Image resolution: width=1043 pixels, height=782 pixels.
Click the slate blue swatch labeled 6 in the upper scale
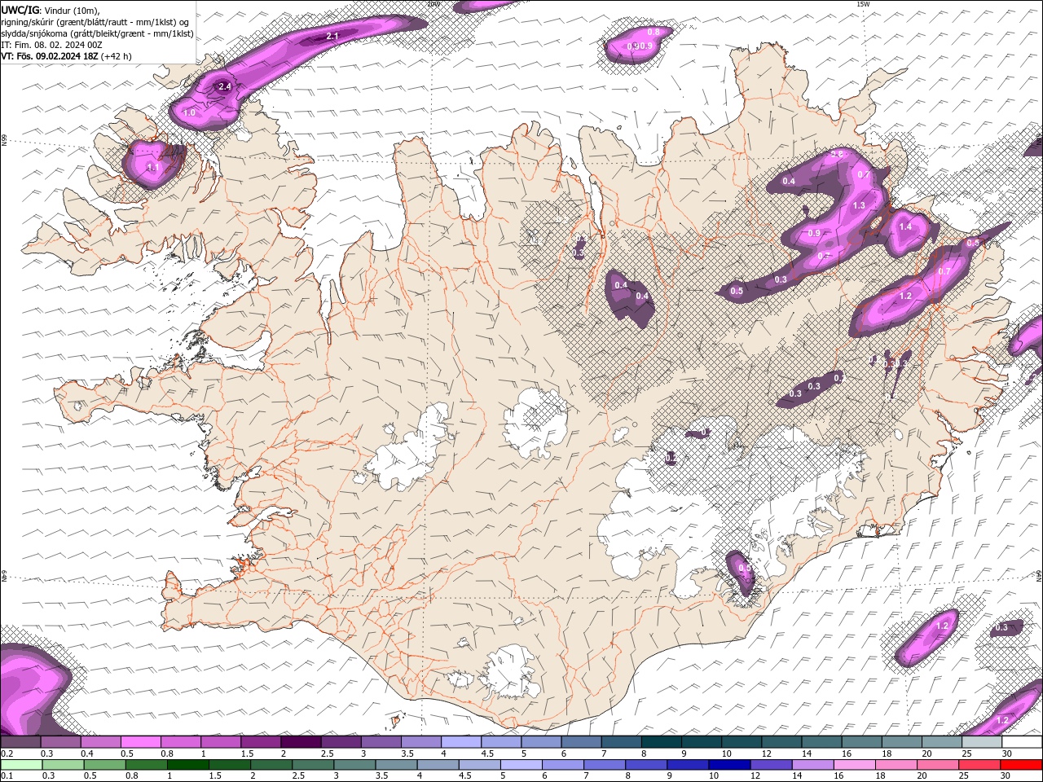click(581, 742)
